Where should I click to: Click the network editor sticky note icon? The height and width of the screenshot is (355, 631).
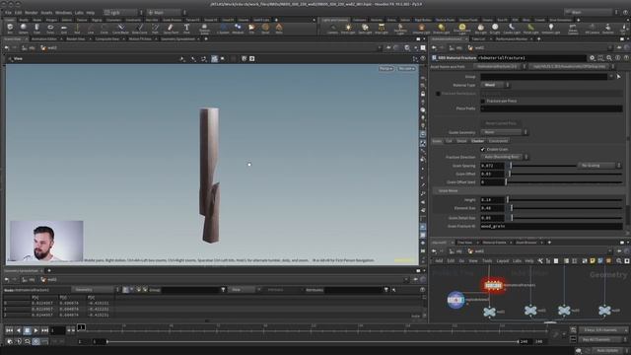point(593,260)
